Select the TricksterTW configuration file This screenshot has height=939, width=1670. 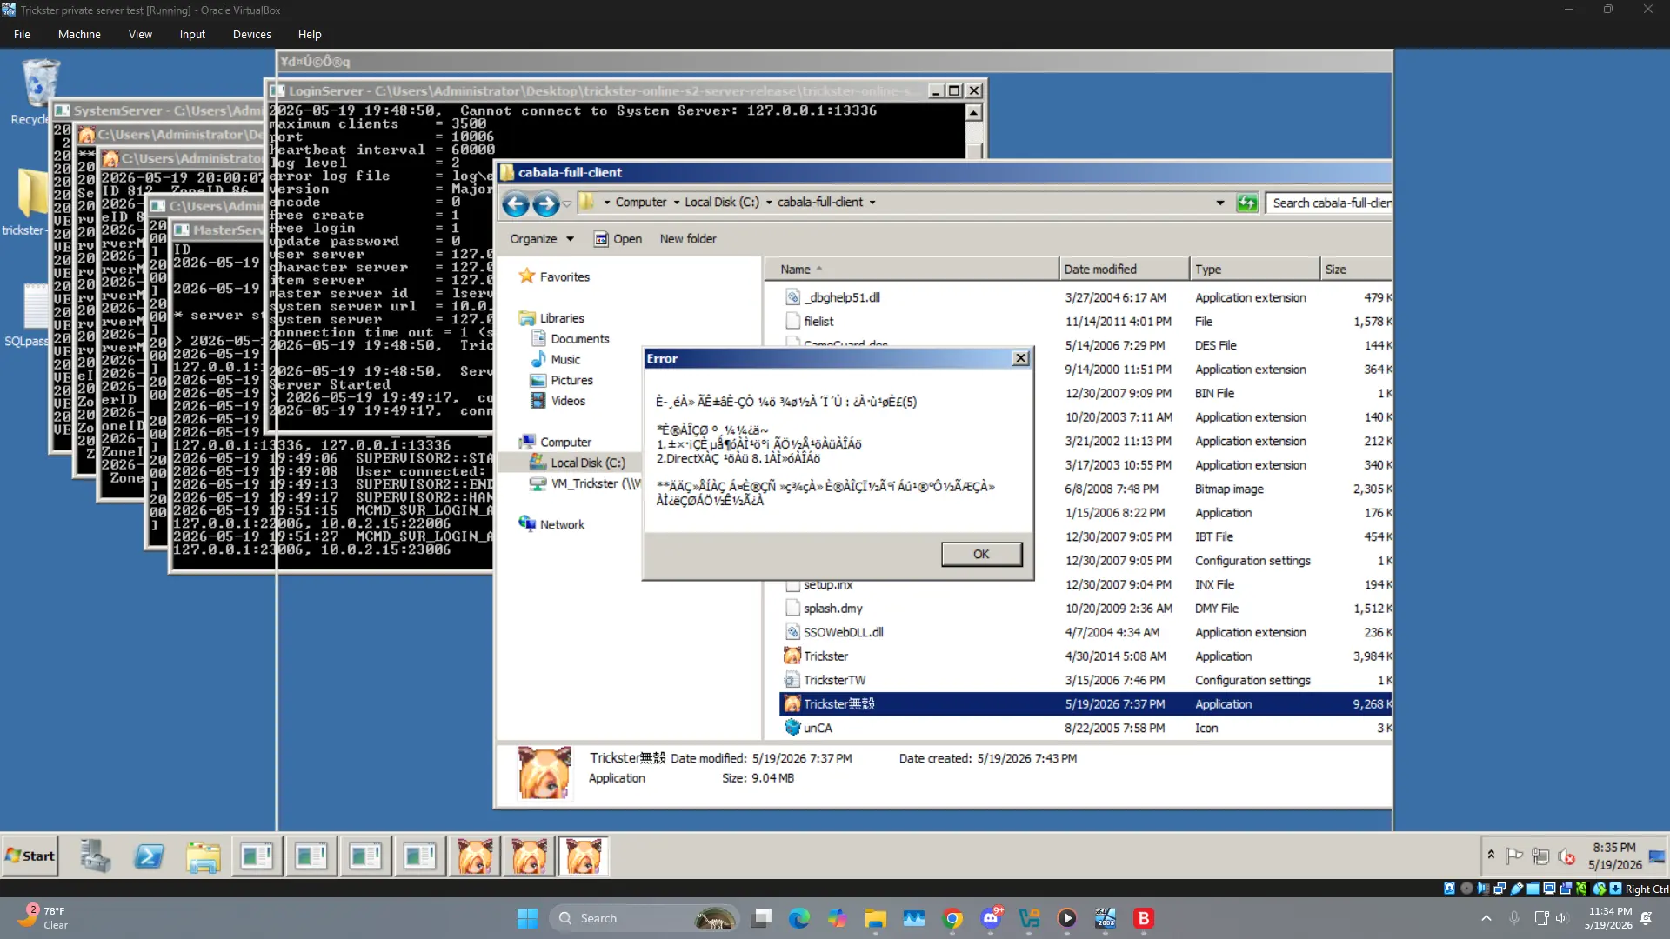[x=825, y=680]
